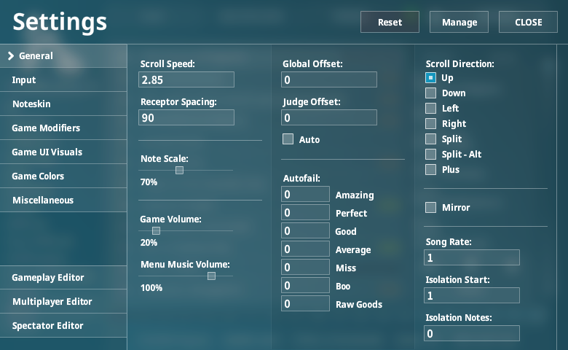Focus the Song Rate input field
Screen dimensions: 568x350
click(472, 257)
